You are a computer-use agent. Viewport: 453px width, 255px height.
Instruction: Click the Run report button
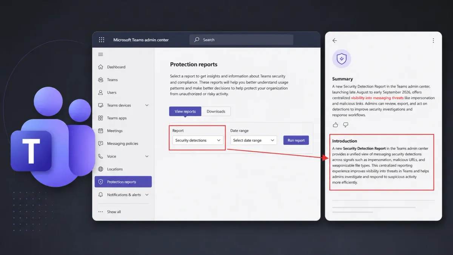tap(296, 140)
